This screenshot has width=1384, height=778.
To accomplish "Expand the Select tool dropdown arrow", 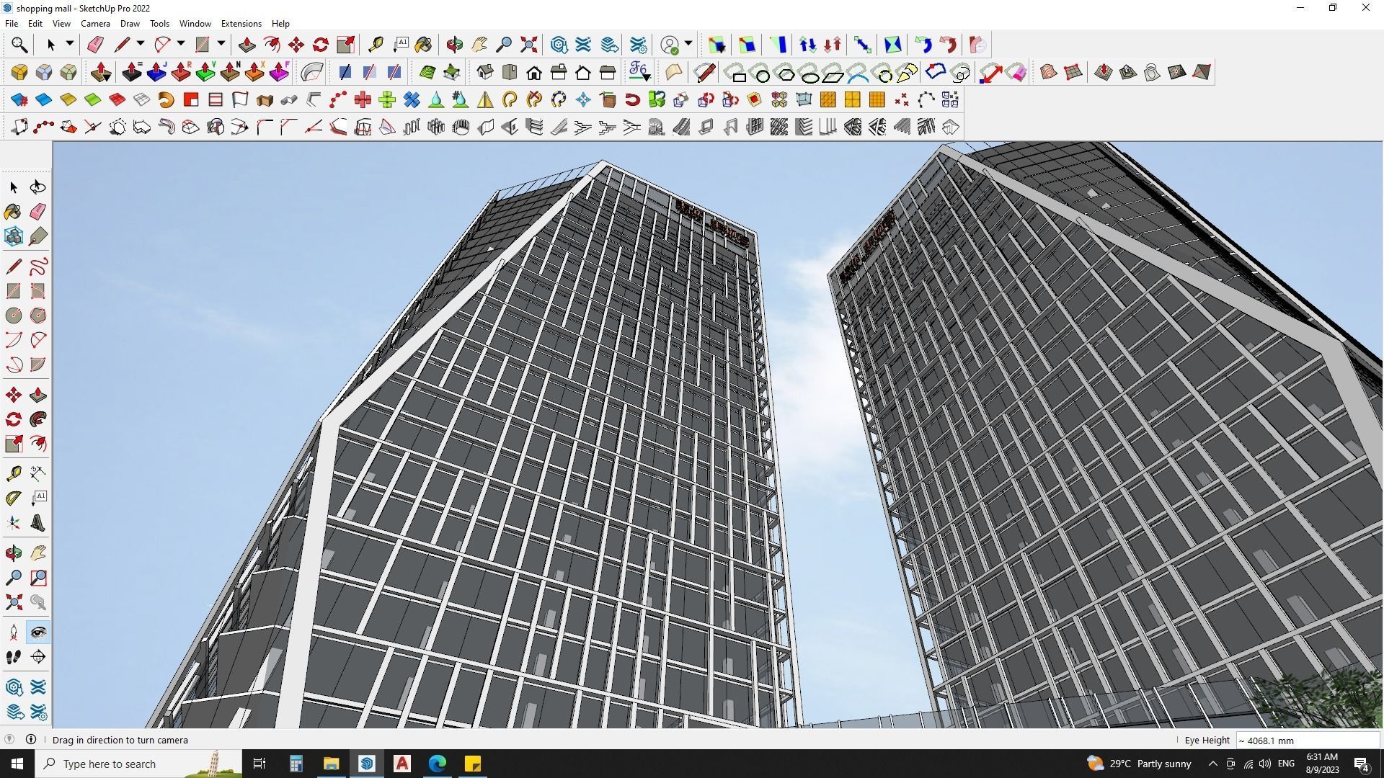I will click(x=70, y=45).
